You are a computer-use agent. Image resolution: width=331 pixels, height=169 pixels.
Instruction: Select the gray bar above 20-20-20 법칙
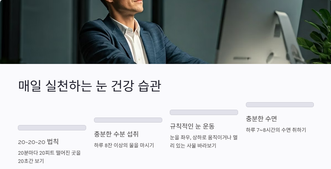(52, 128)
